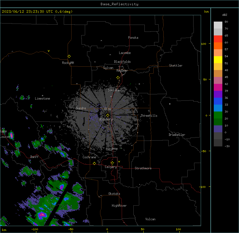
Task: Click the yellow v marker northwest of RockyMH
Action: pos(49,51)
